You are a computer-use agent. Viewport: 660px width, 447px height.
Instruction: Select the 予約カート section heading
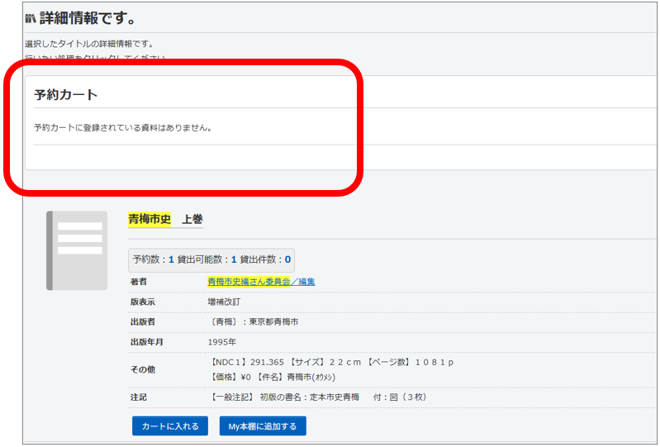coord(65,94)
